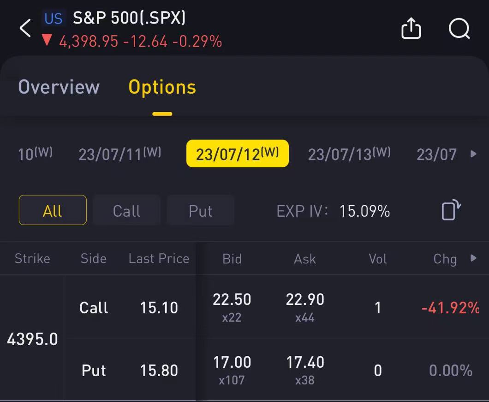Image resolution: width=489 pixels, height=402 pixels.
Task: Sort by the Strike column header
Action: [x=32, y=258]
